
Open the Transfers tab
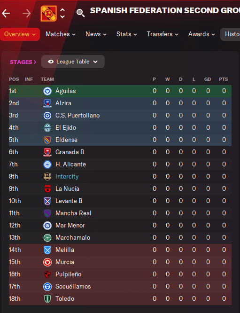point(163,34)
